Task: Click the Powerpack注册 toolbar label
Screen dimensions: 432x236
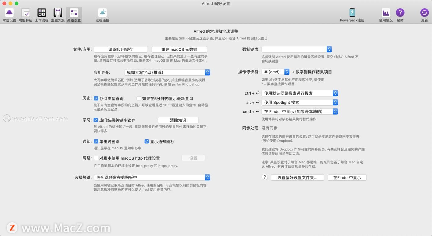Action: point(352,20)
